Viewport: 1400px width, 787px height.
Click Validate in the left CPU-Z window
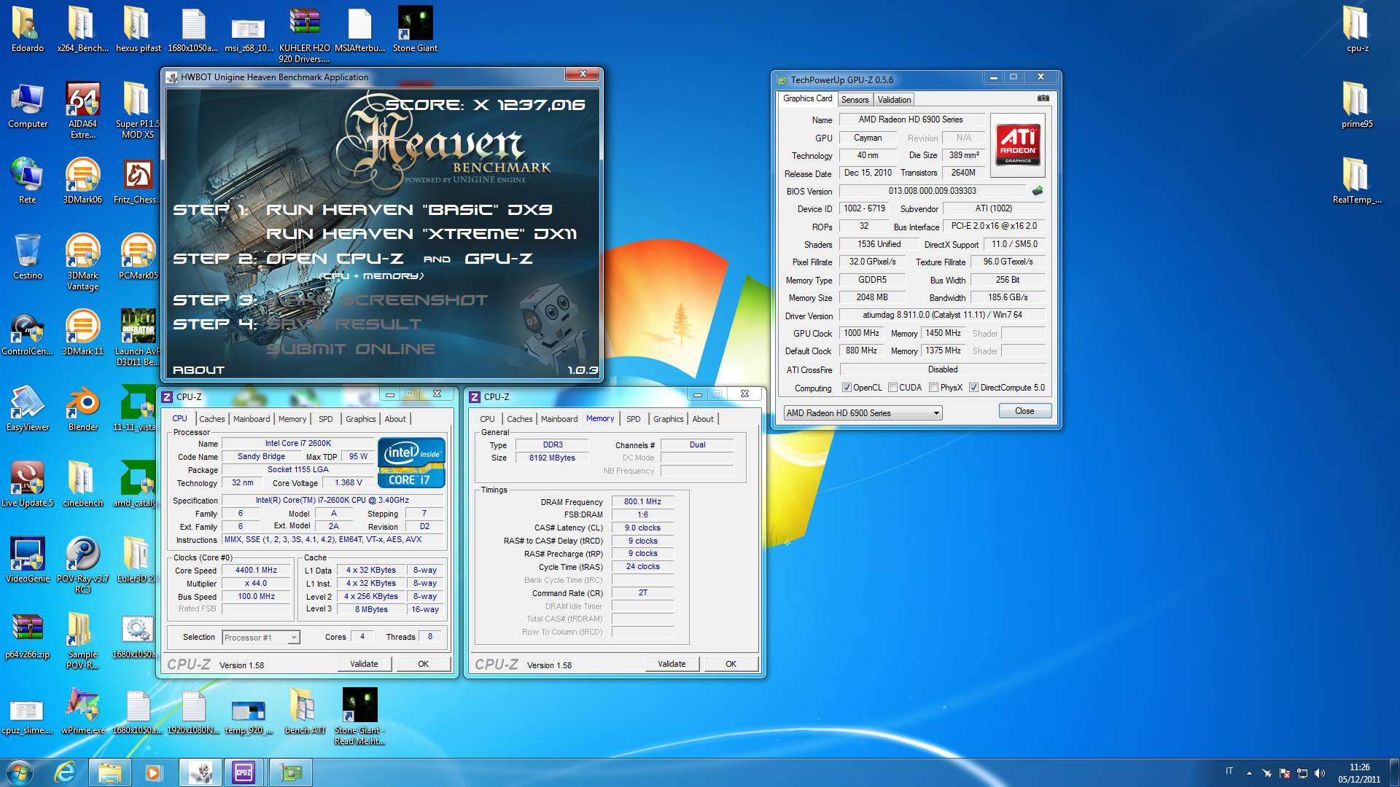pyautogui.click(x=364, y=664)
